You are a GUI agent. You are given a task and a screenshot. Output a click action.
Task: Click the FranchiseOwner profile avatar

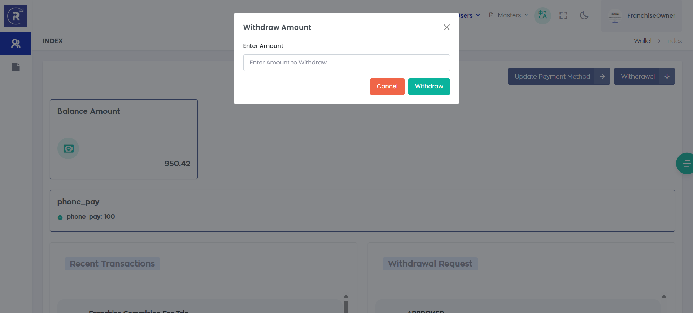point(615,16)
